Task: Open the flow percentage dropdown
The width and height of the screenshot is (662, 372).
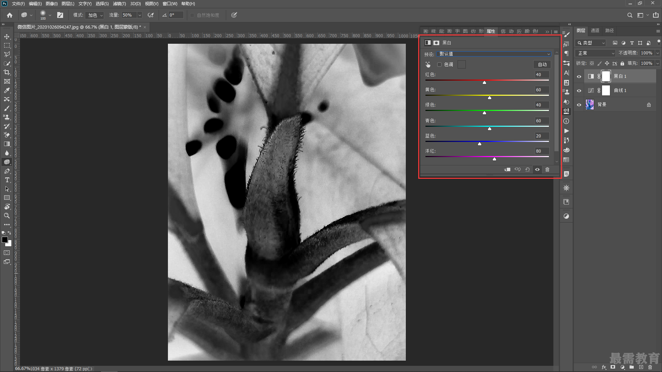Action: point(140,15)
